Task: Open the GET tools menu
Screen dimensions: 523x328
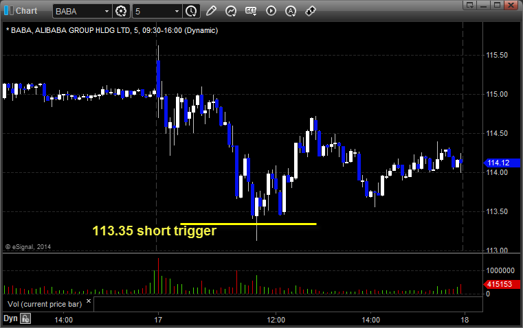Action: 251,11
